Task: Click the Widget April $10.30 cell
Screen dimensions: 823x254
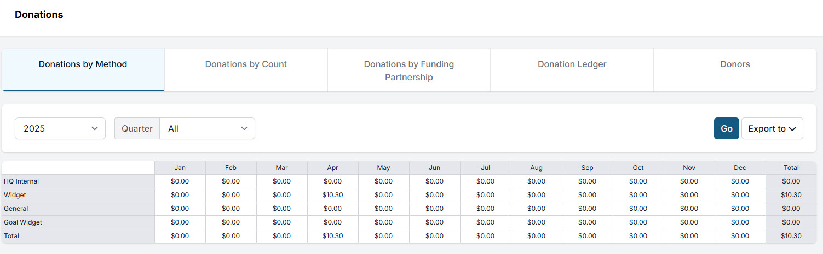Action: coord(332,195)
